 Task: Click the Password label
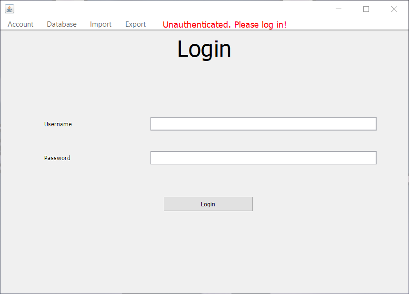(x=57, y=158)
